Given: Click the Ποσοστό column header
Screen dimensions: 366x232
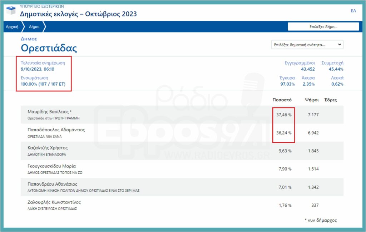Looking at the screenshot, I should [282, 100].
